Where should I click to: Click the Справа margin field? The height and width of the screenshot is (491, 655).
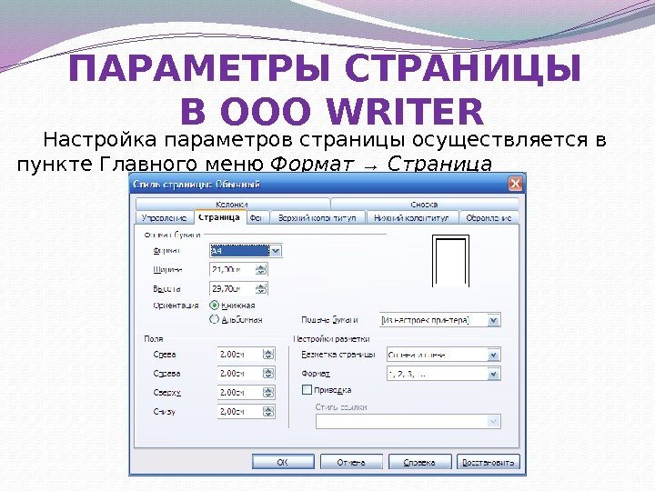(x=240, y=374)
